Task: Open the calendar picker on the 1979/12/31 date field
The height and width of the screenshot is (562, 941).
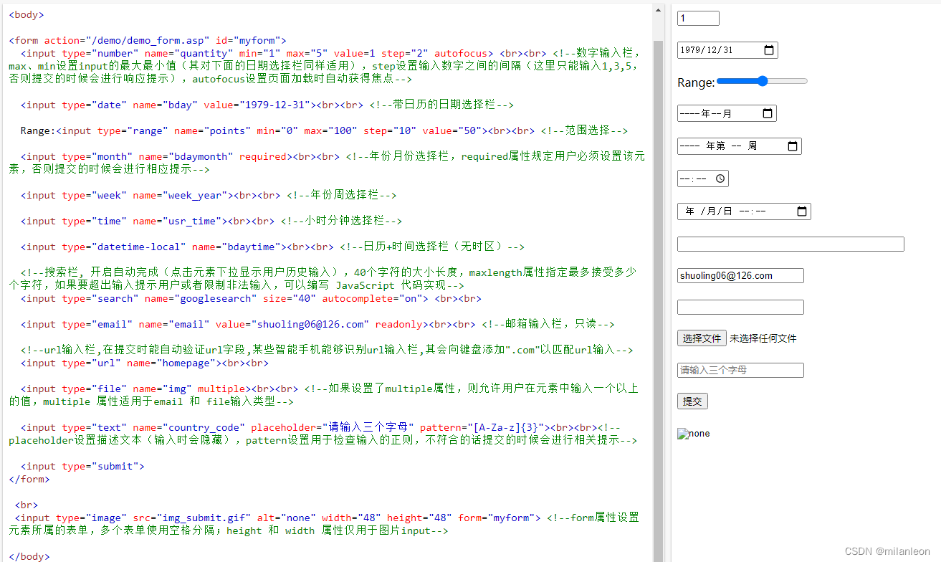Action: click(x=768, y=50)
